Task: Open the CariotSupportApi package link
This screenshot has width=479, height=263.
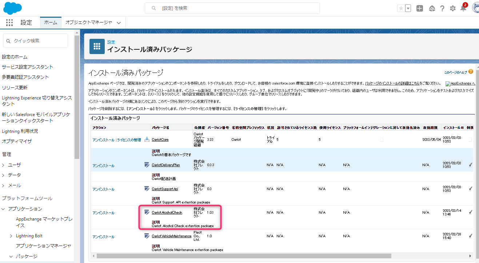Action: click(x=165, y=189)
